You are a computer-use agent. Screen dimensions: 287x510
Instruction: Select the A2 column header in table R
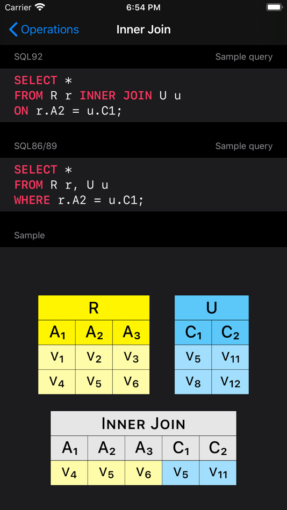point(94,332)
